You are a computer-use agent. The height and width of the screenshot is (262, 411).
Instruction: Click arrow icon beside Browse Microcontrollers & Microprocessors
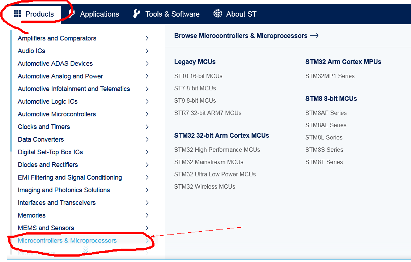click(314, 35)
